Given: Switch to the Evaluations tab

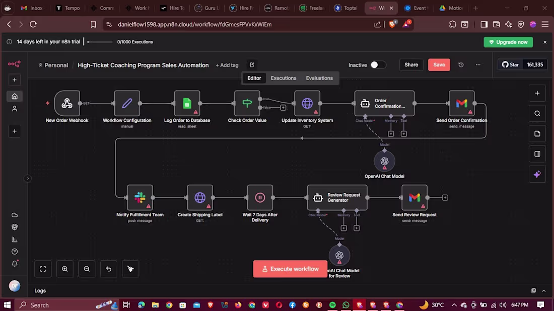Looking at the screenshot, I should pyautogui.click(x=319, y=78).
